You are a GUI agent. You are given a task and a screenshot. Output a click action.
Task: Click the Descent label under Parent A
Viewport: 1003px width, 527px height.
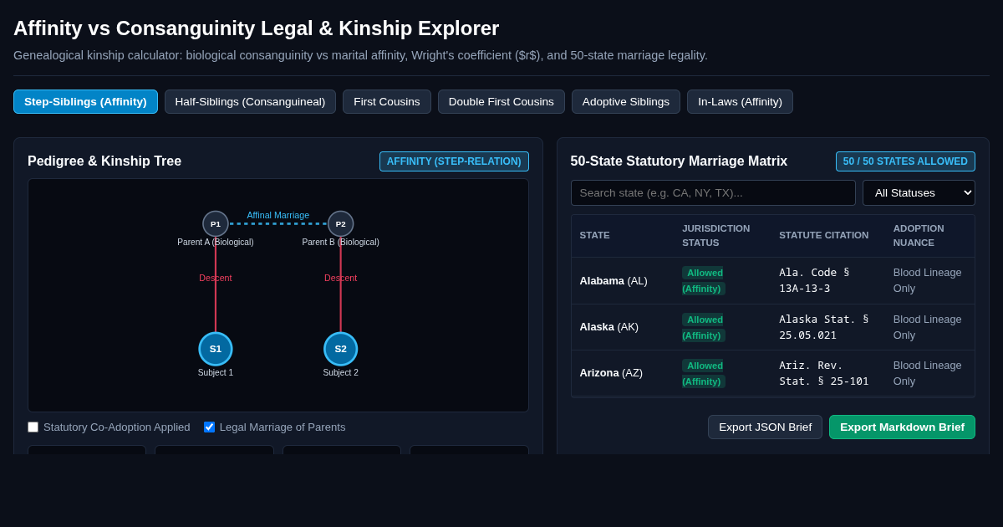216,278
